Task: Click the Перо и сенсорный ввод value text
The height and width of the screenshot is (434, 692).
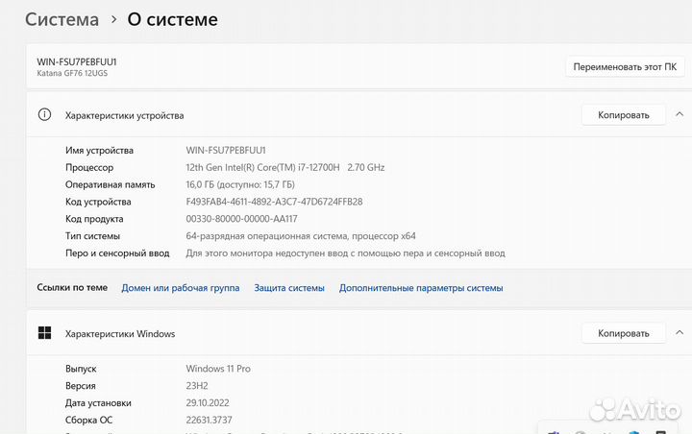Action: coord(346,253)
